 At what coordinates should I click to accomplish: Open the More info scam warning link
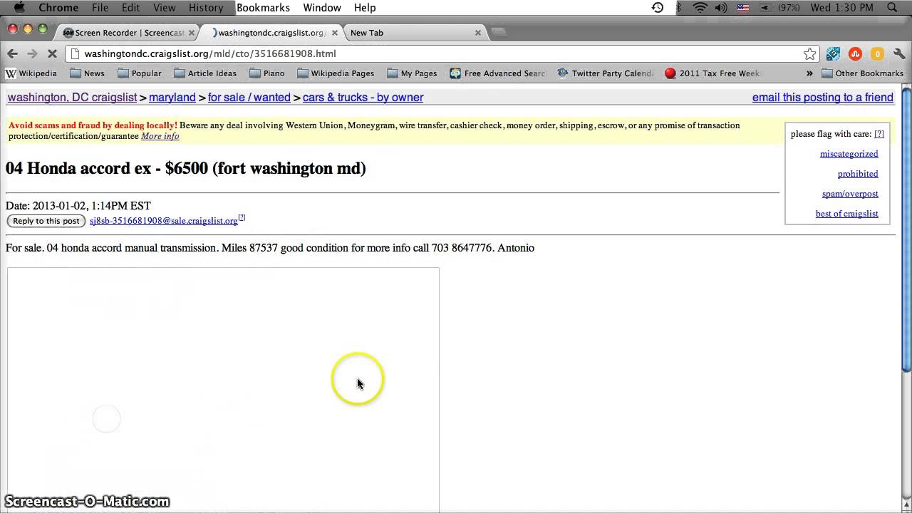tap(160, 136)
